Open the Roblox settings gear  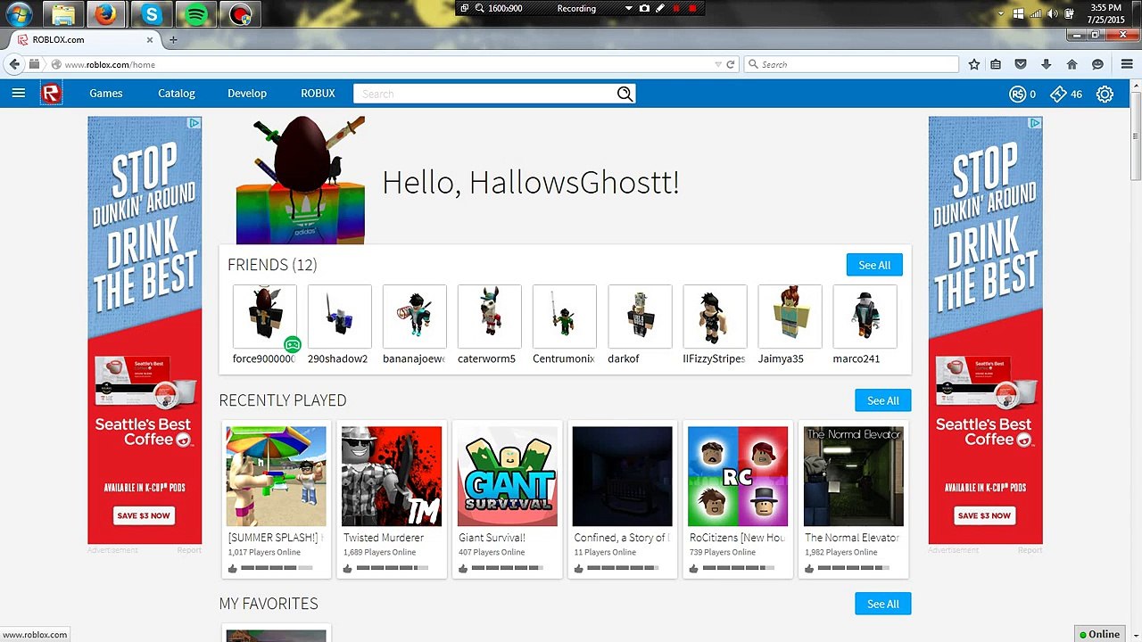tap(1105, 94)
